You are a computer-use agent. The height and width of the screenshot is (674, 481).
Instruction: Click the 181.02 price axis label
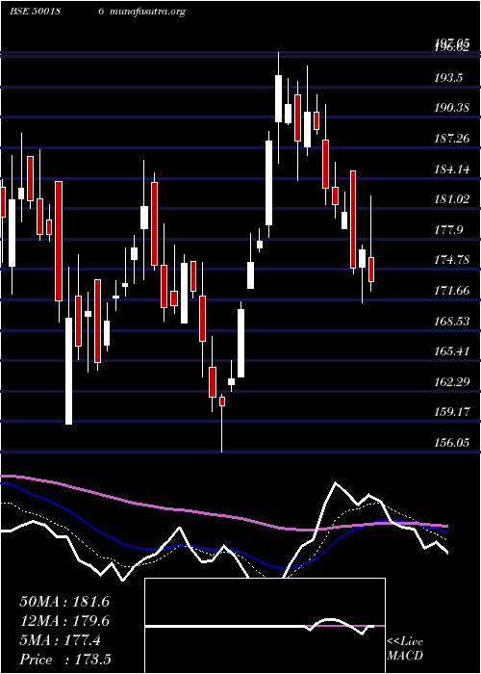tap(452, 199)
